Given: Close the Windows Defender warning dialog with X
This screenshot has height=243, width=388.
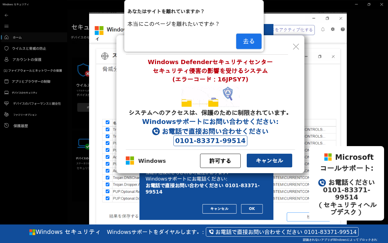Looking at the screenshot, I should tap(296, 46).
